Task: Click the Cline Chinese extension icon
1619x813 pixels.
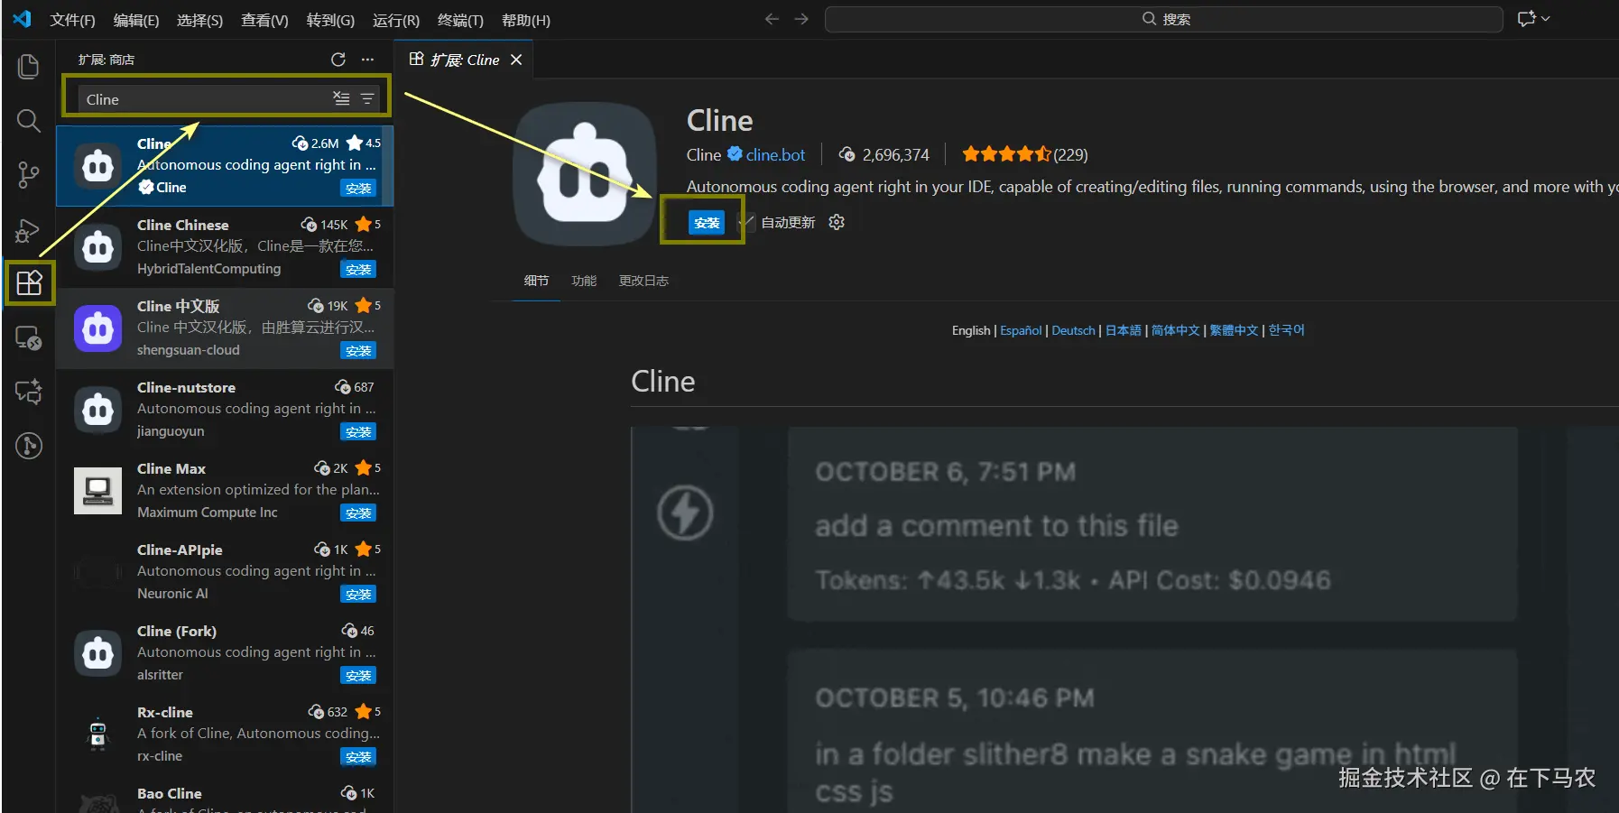Action: coord(97,247)
